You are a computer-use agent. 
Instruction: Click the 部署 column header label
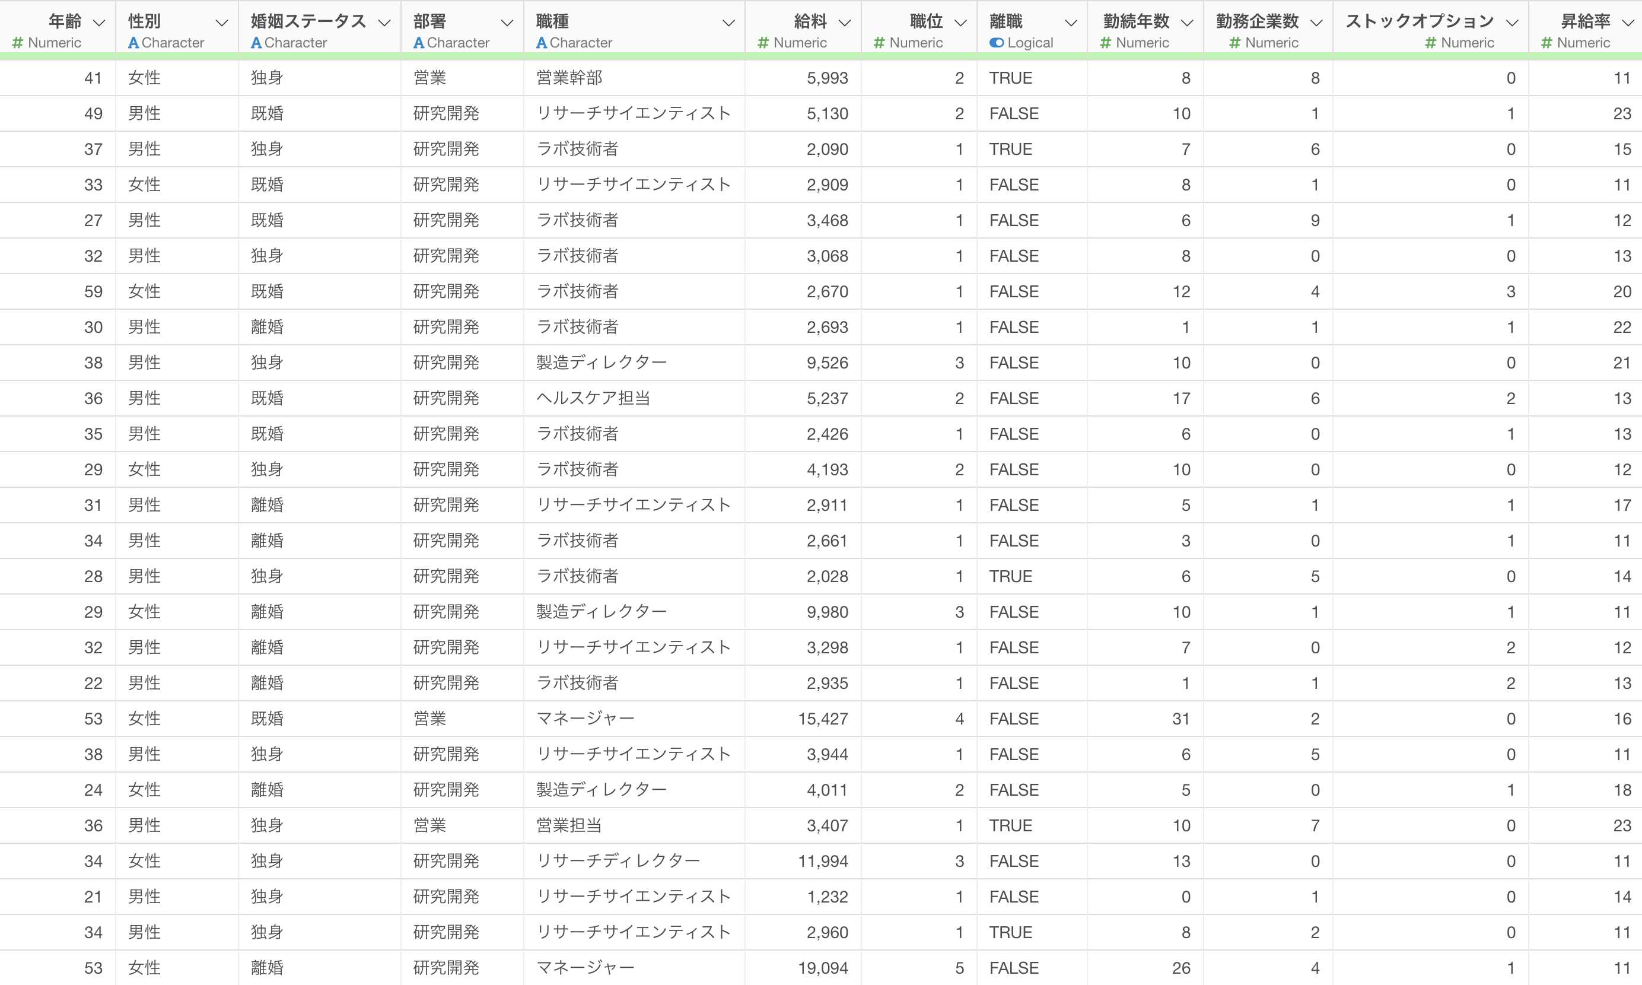click(430, 21)
